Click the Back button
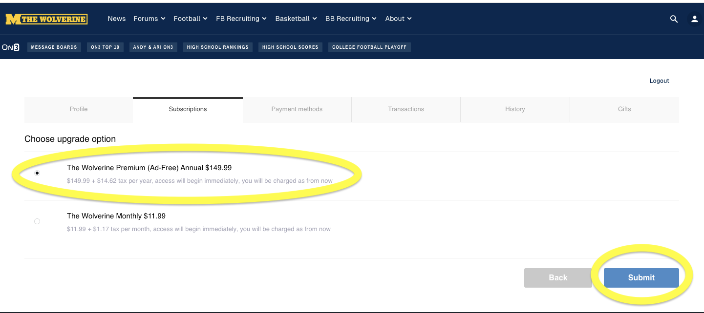The height and width of the screenshot is (313, 704). click(x=558, y=277)
